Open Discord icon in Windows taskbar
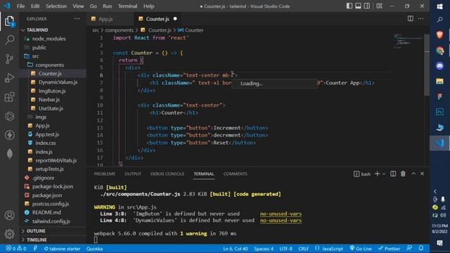Viewport: 450px width, 253px height. click(439, 66)
